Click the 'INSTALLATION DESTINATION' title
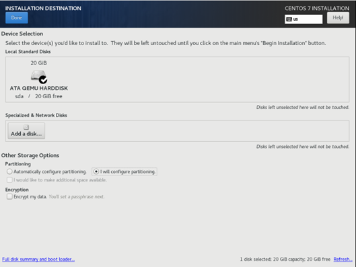Screen dimensions: 356x267 [x=43, y=8]
